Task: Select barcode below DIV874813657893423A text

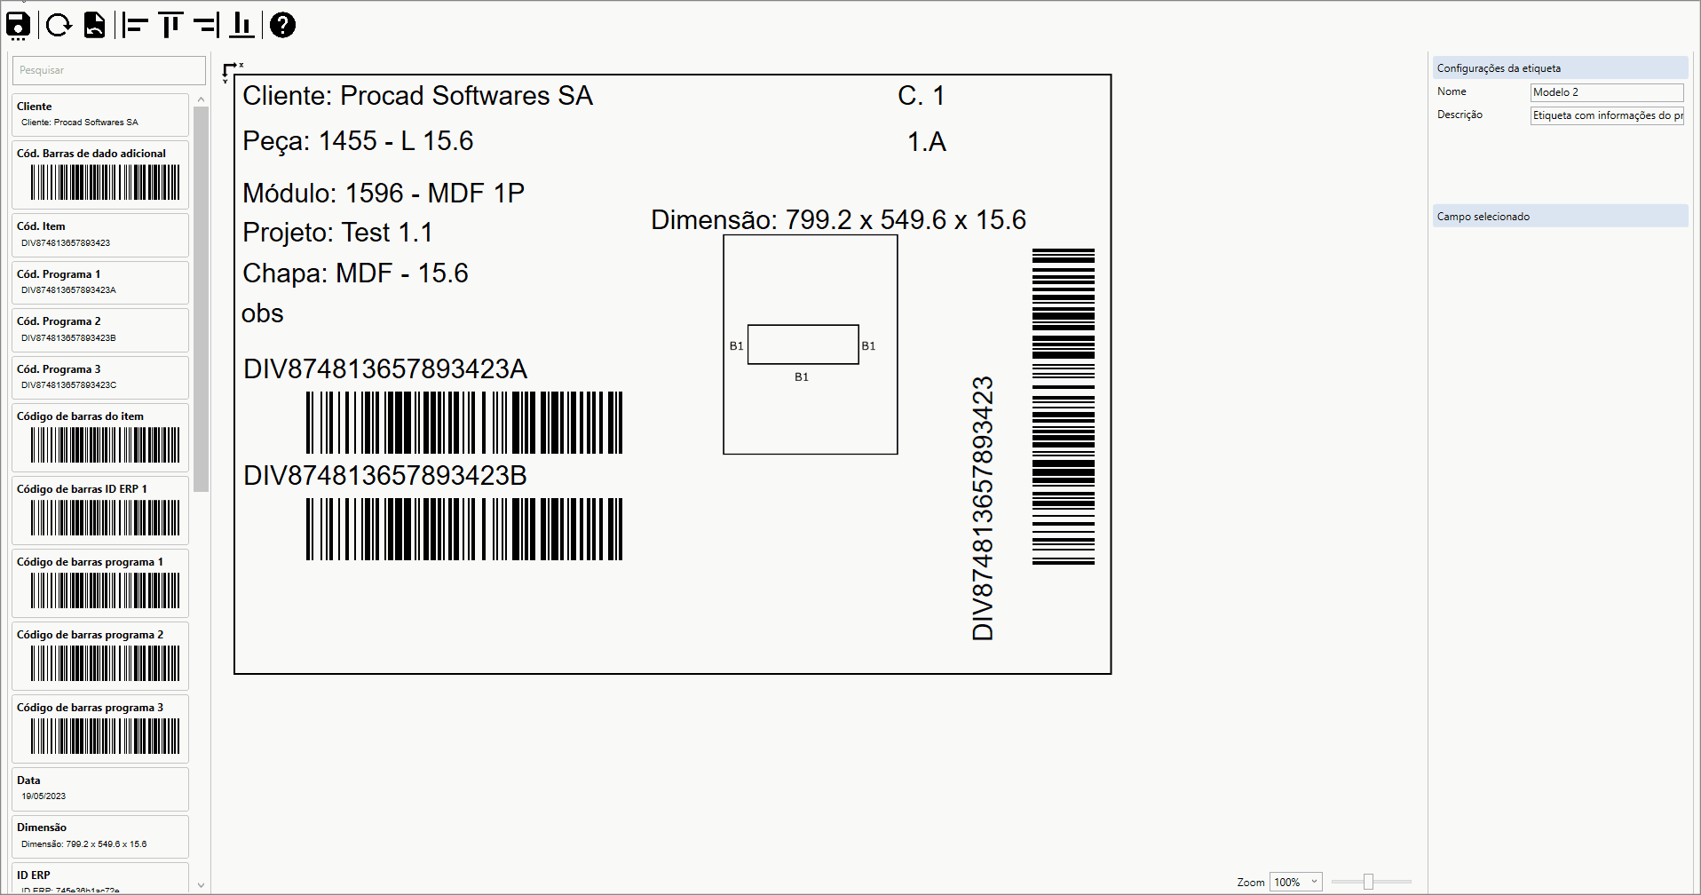Action: coord(464,423)
